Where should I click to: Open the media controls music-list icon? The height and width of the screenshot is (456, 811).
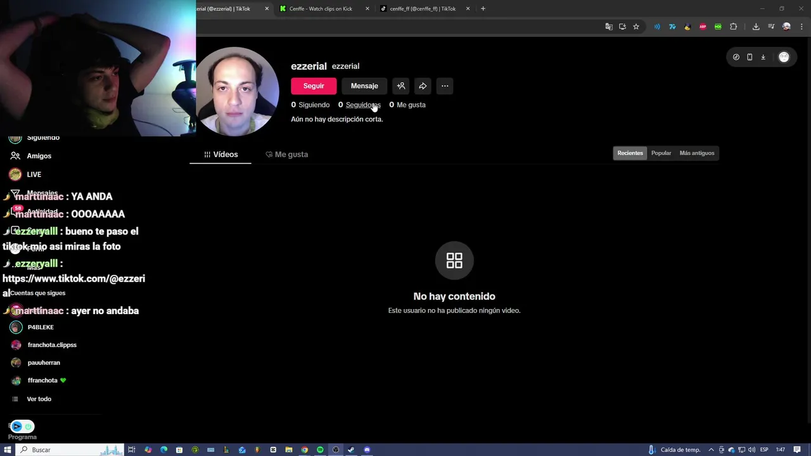pyautogui.click(x=771, y=27)
